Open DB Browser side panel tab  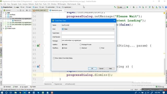coord(1,14)
